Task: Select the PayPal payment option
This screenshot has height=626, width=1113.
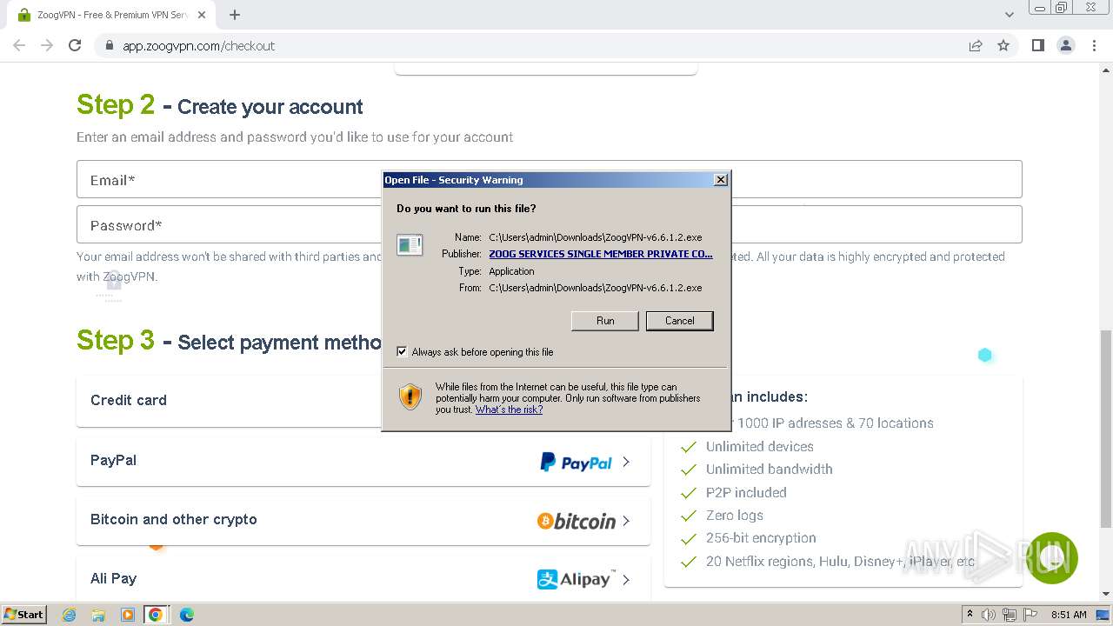Action: click(x=363, y=461)
